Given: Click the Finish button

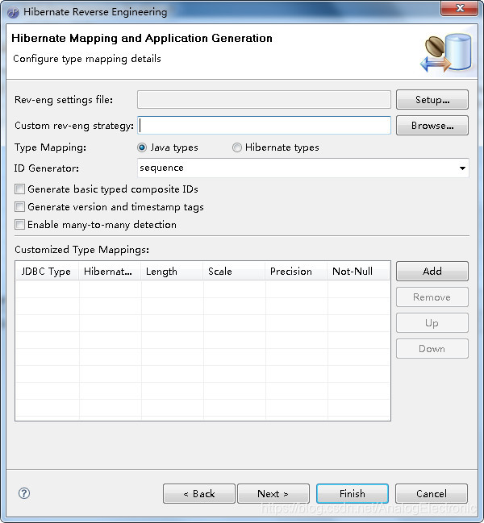Looking at the screenshot, I should click(x=353, y=494).
